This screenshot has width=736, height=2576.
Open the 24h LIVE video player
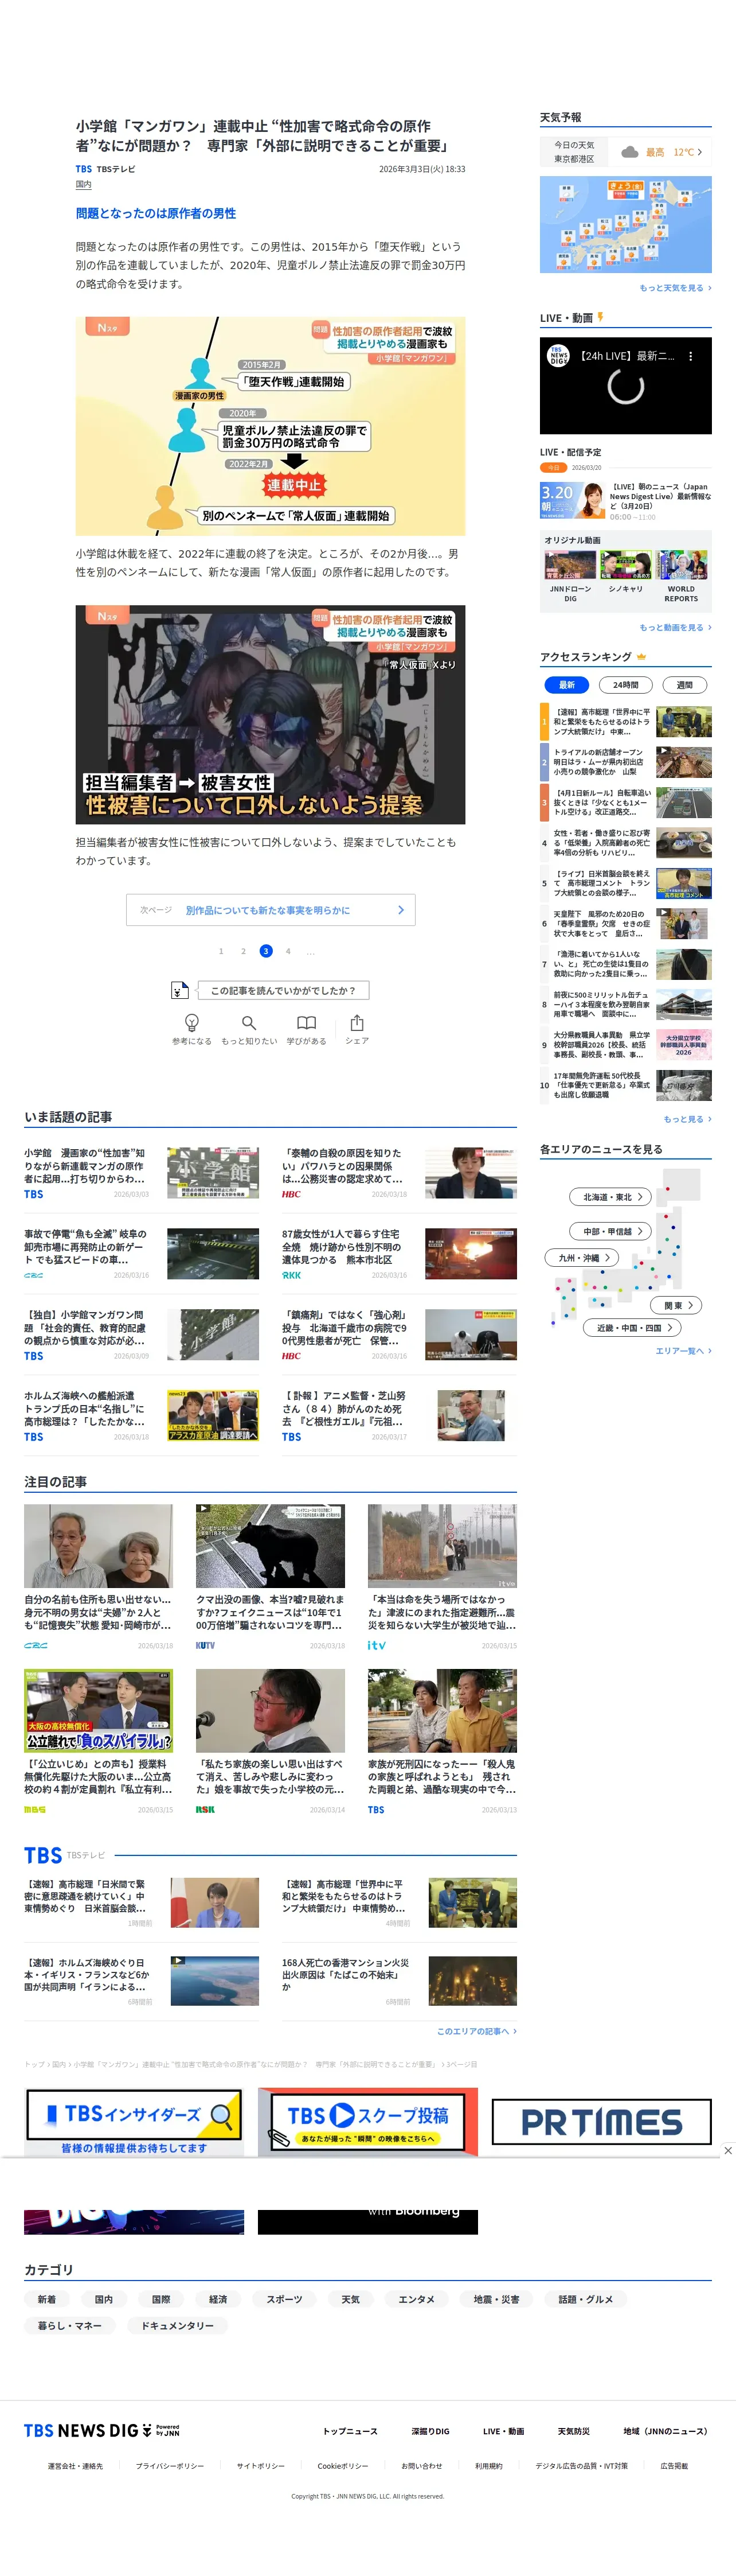coord(625,385)
